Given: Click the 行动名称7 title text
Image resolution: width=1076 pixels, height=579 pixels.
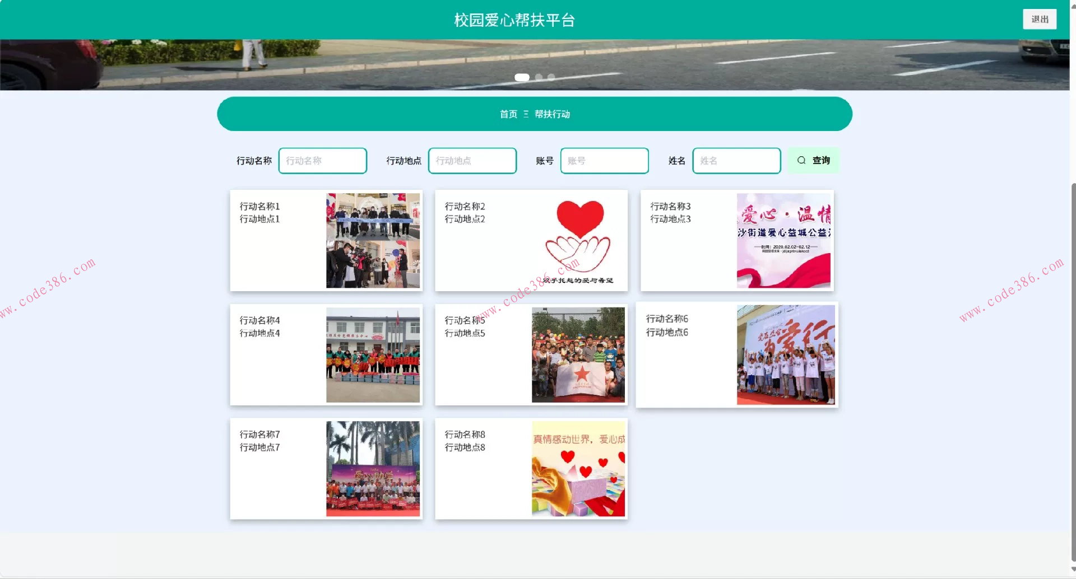Looking at the screenshot, I should coord(259,435).
